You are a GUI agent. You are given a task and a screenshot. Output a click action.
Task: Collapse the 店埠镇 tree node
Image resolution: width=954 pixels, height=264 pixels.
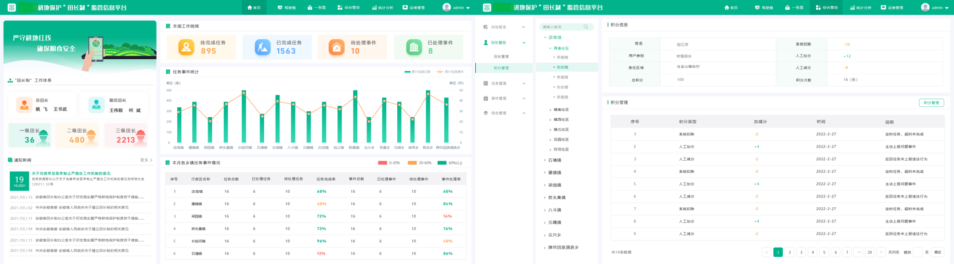point(545,37)
